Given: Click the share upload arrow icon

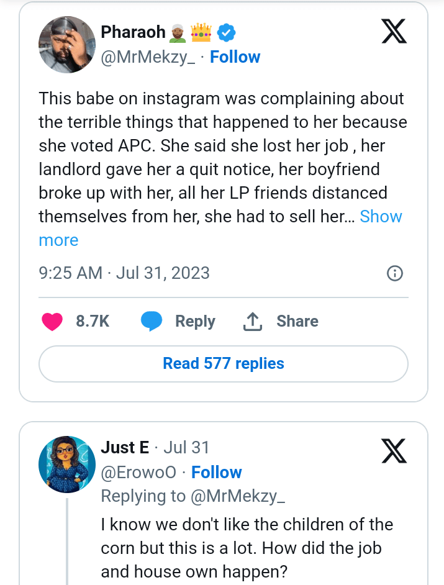Looking at the screenshot, I should (x=251, y=322).
